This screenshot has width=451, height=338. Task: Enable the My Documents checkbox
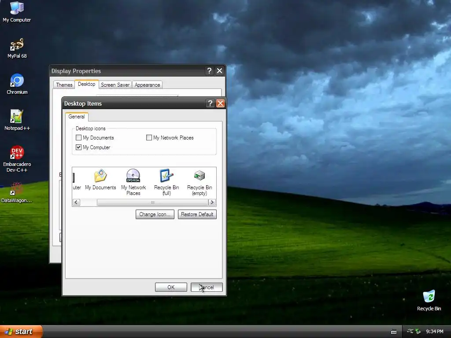(78, 138)
